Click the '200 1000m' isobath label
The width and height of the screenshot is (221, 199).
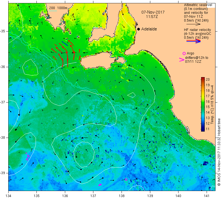click(58, 8)
